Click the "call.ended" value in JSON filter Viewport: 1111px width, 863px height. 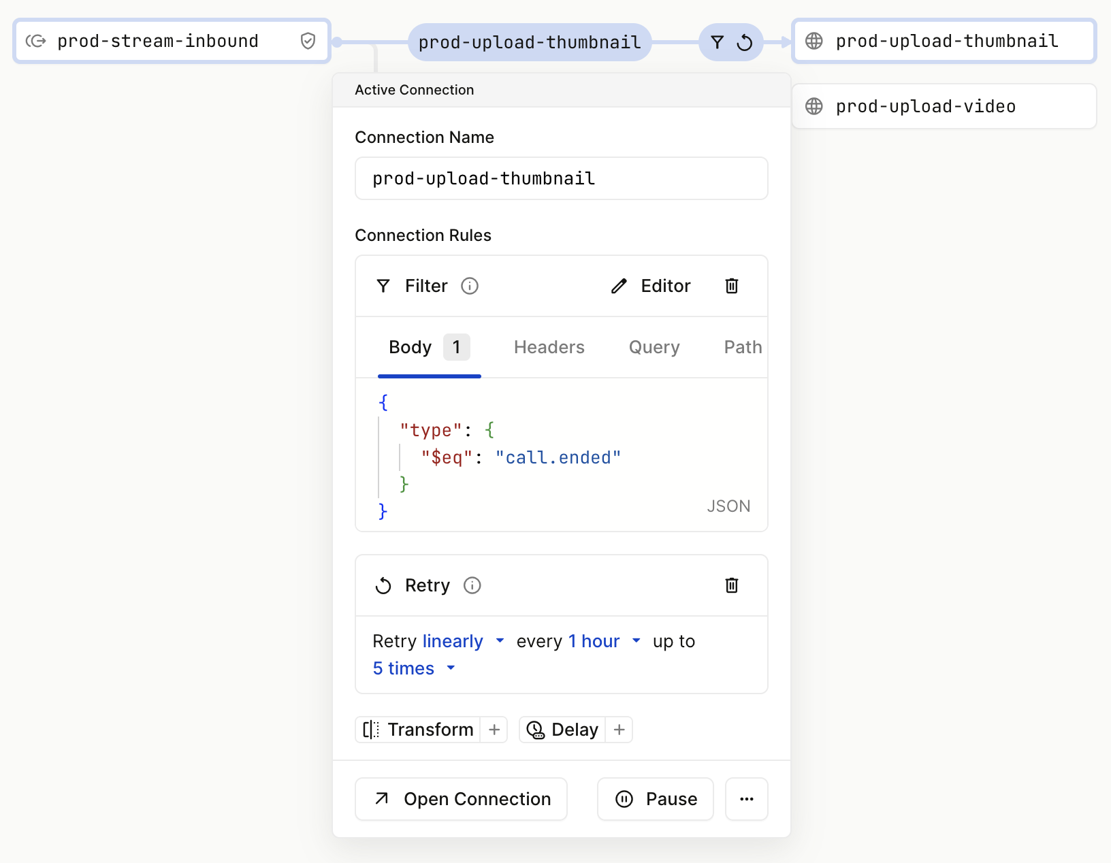click(x=558, y=457)
